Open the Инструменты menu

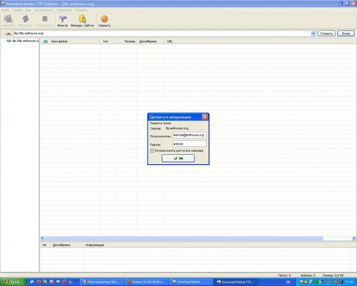point(43,10)
